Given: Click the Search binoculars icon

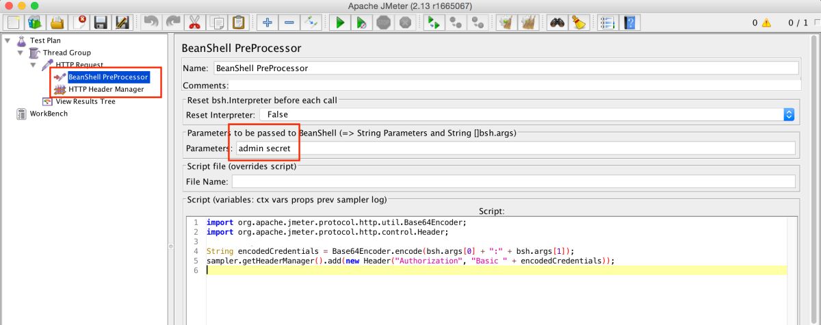Looking at the screenshot, I should pyautogui.click(x=557, y=23).
